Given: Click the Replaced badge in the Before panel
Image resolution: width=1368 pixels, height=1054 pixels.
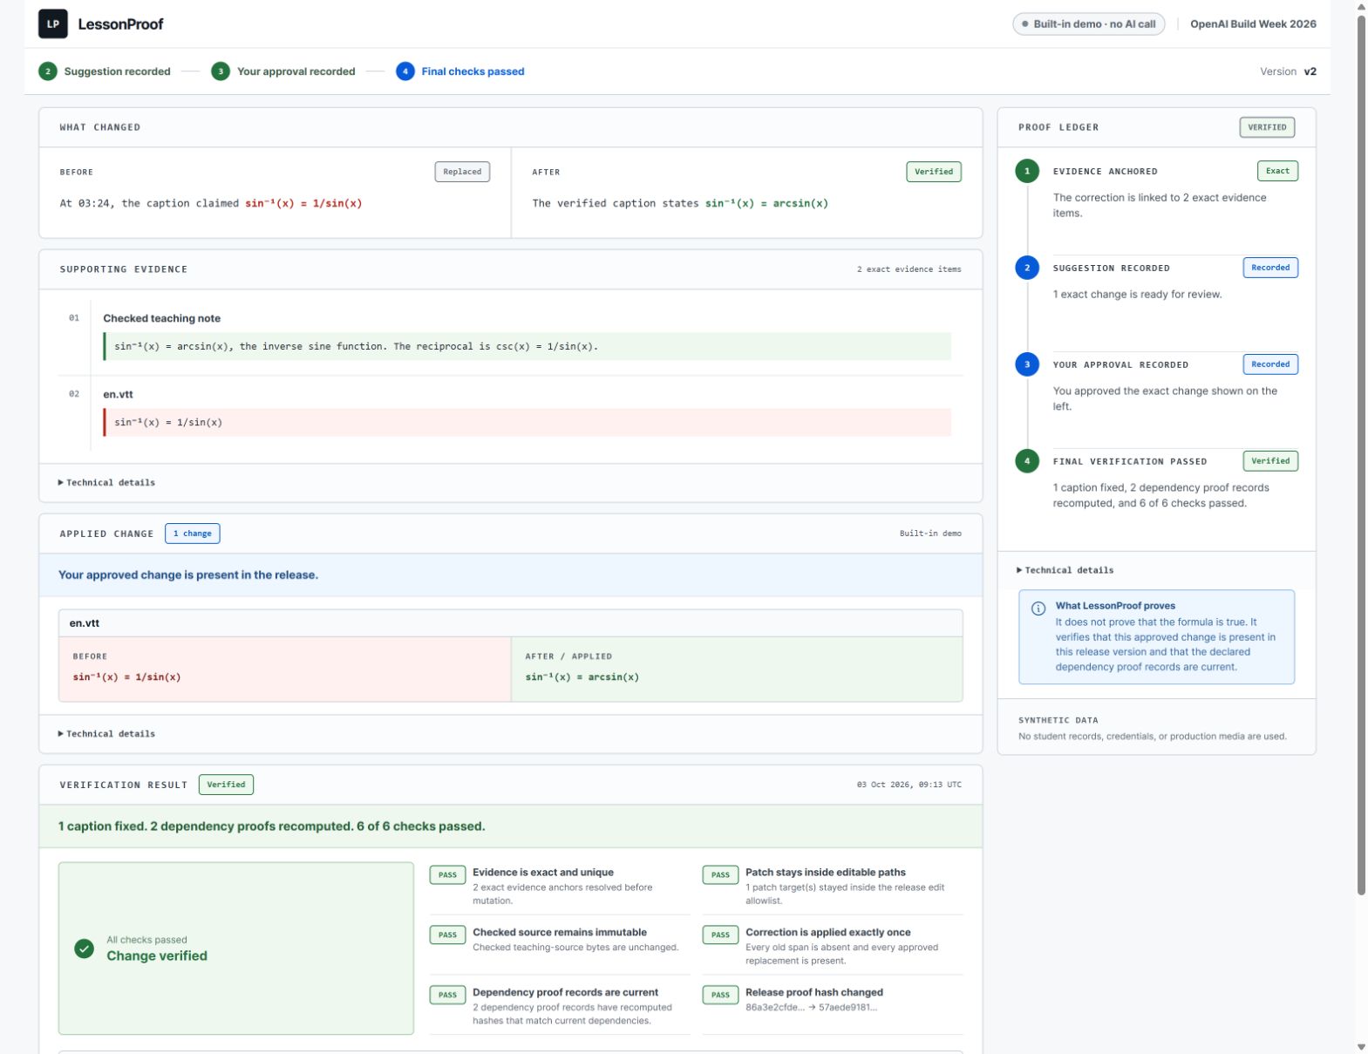Looking at the screenshot, I should [462, 172].
